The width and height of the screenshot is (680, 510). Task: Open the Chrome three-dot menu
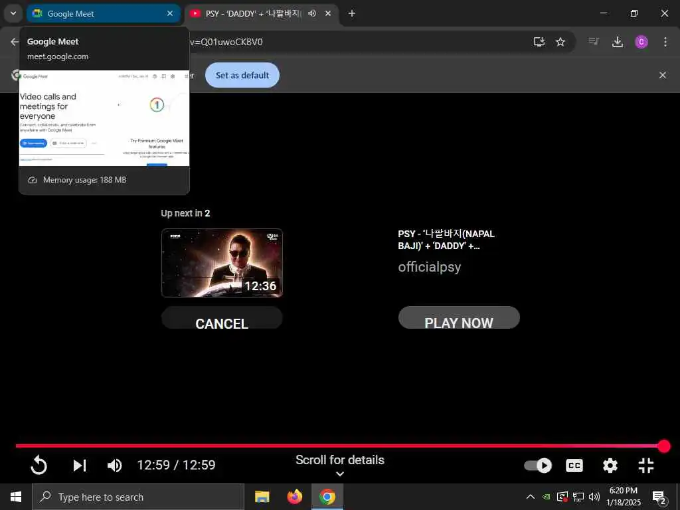[665, 42]
